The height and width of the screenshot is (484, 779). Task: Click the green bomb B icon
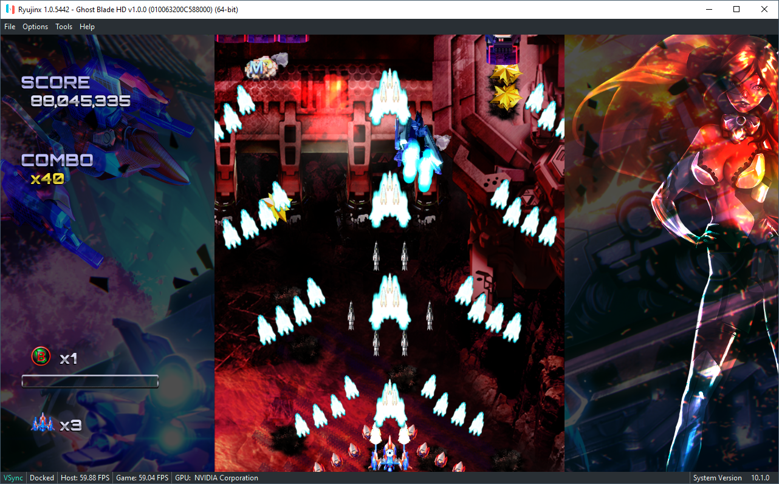click(x=41, y=357)
